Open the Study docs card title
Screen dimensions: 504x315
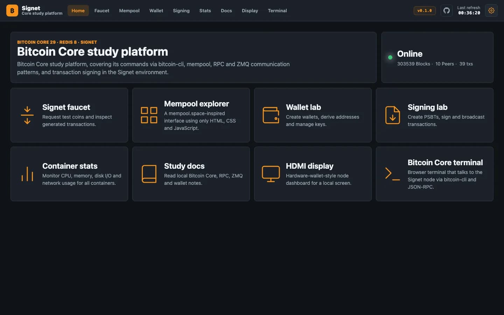[x=184, y=166]
